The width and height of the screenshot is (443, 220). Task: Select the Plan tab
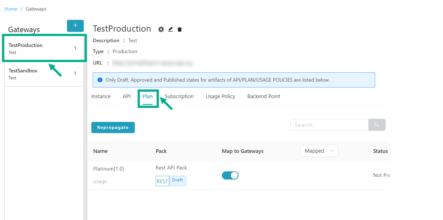click(x=147, y=96)
